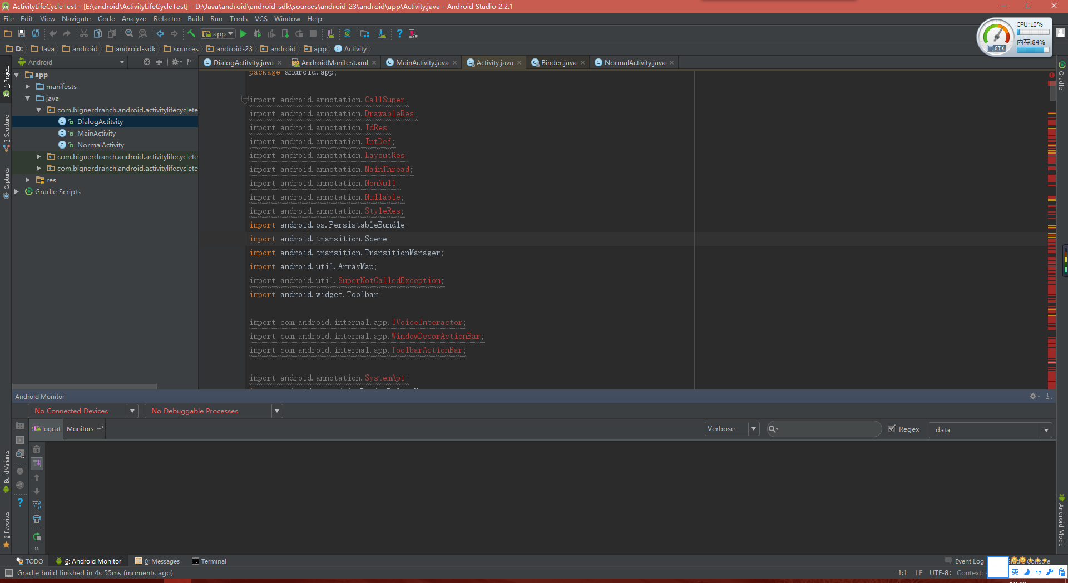Open the Event Log

965,561
